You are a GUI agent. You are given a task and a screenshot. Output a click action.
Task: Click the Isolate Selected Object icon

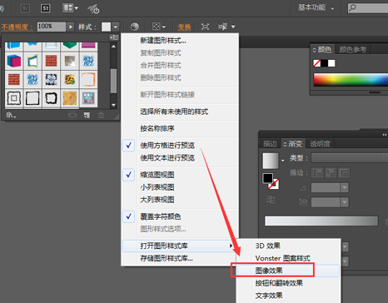coord(205,27)
